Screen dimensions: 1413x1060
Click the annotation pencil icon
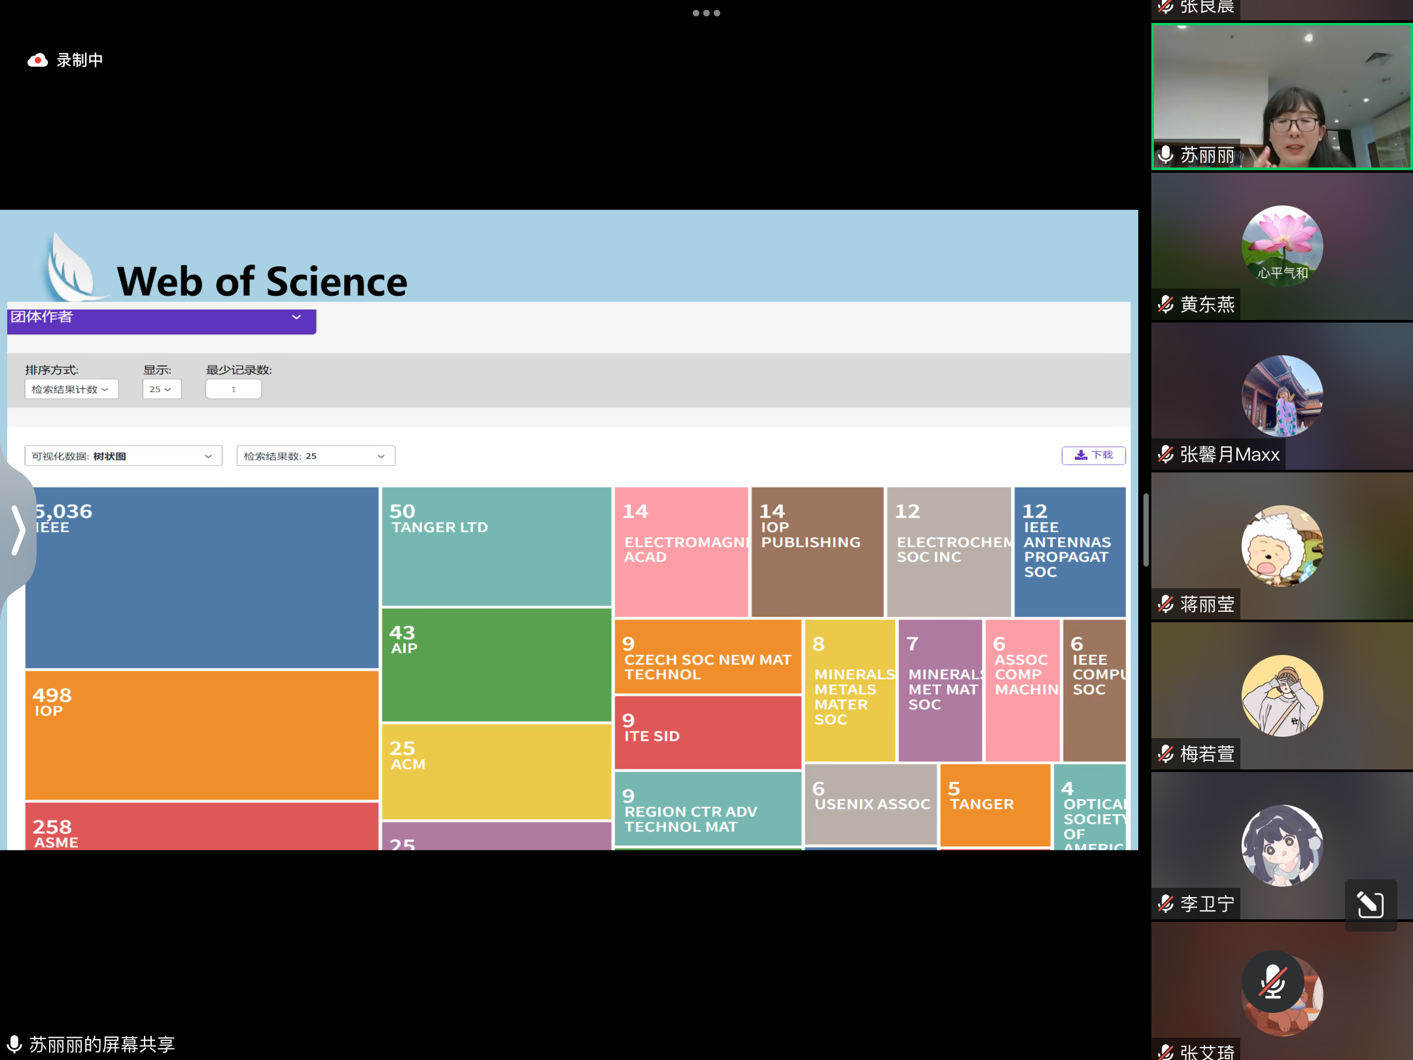point(1370,904)
